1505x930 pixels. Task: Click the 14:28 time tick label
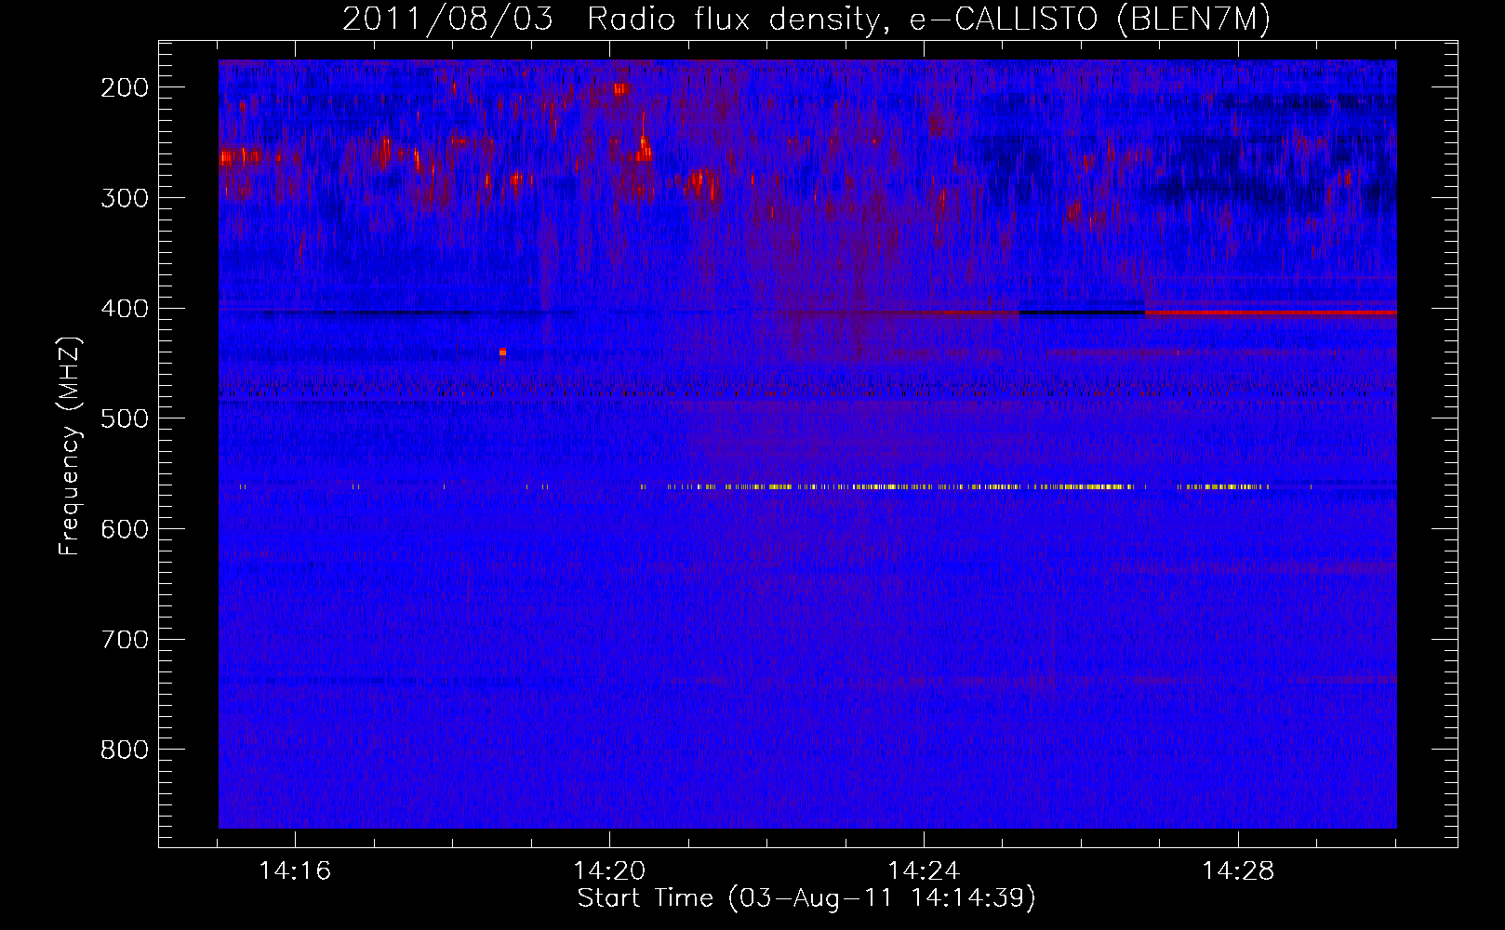coord(1238,871)
